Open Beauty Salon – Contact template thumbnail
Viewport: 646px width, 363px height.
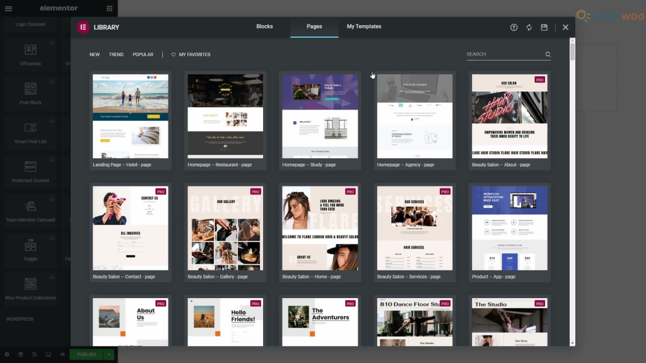tap(131, 228)
